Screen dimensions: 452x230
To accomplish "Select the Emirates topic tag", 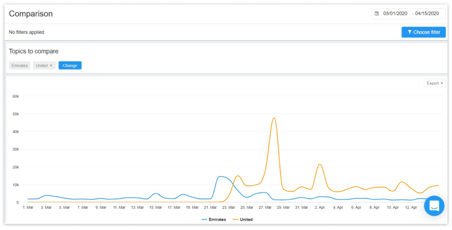I will (x=19, y=65).
